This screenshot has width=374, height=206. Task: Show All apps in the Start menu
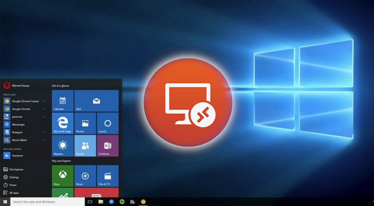(11, 193)
